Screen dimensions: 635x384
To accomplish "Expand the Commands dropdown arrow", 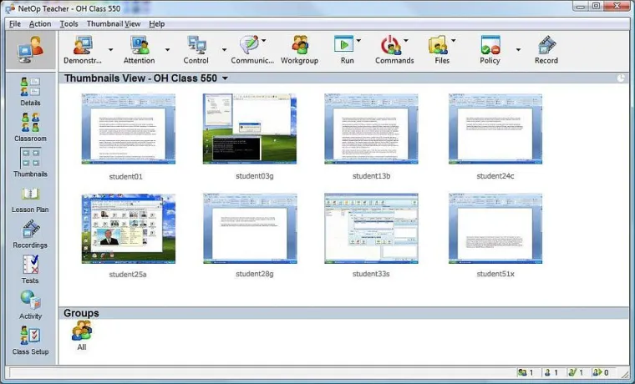I will click(406, 40).
